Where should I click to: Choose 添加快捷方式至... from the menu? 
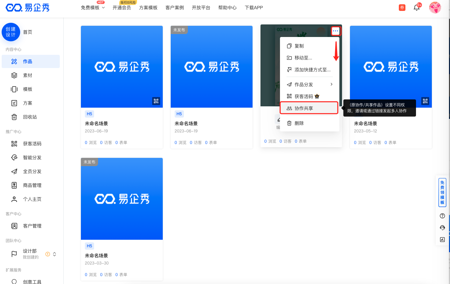tap(309, 70)
